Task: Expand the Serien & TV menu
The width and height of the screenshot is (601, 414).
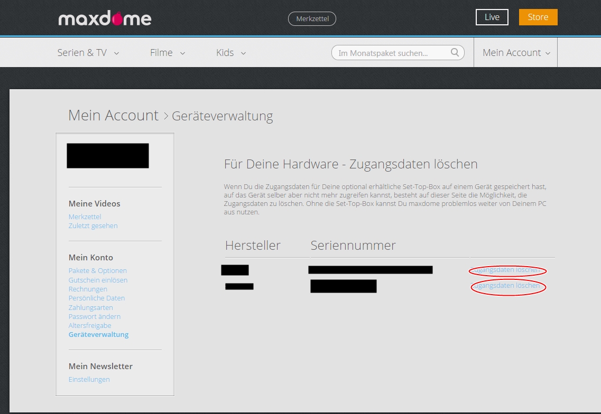Action: 88,52
